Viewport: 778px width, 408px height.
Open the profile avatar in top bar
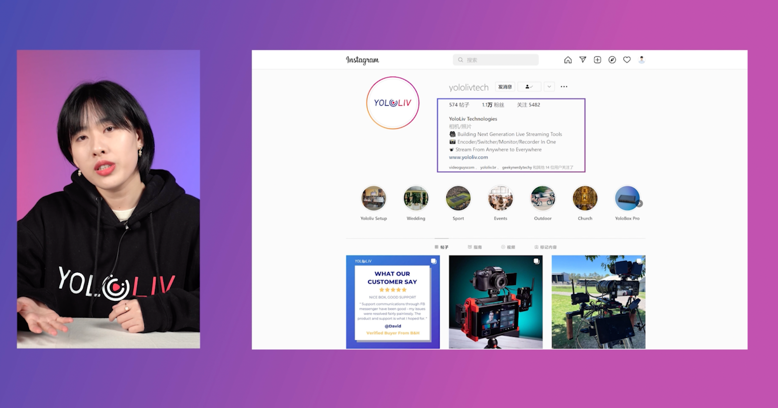pos(641,60)
